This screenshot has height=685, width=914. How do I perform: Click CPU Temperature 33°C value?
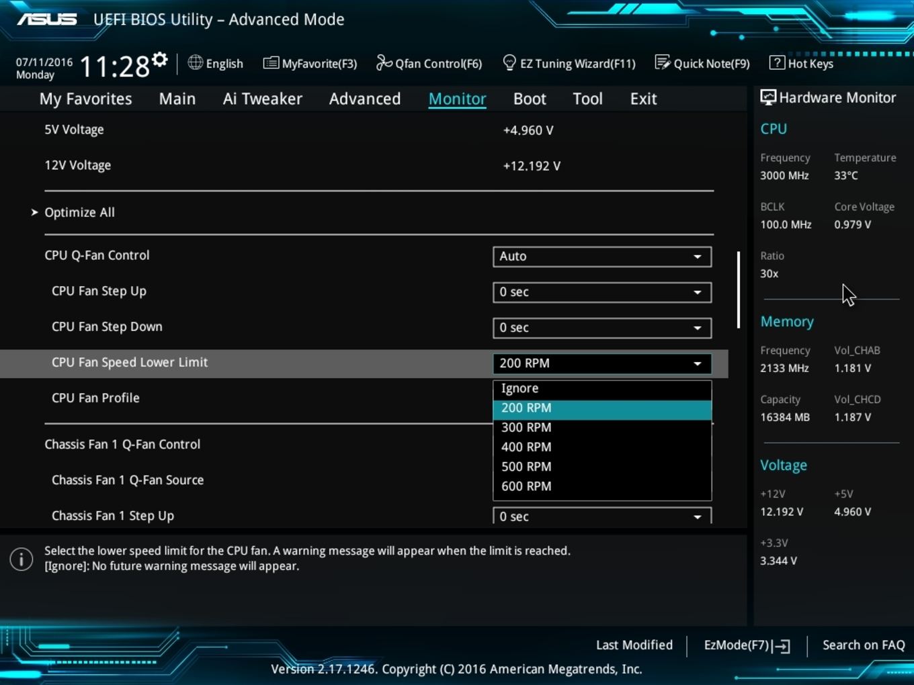(845, 176)
